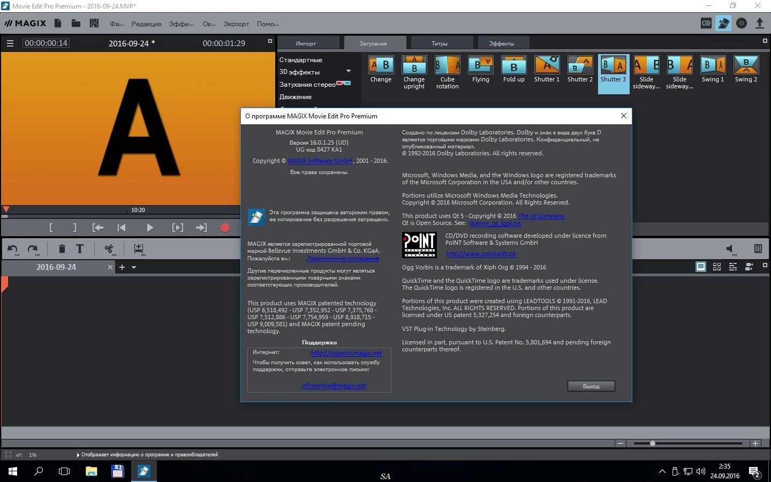Save project with the floppy disk icon
Image resolution: width=771 pixels, height=482 pixels.
tap(94, 23)
